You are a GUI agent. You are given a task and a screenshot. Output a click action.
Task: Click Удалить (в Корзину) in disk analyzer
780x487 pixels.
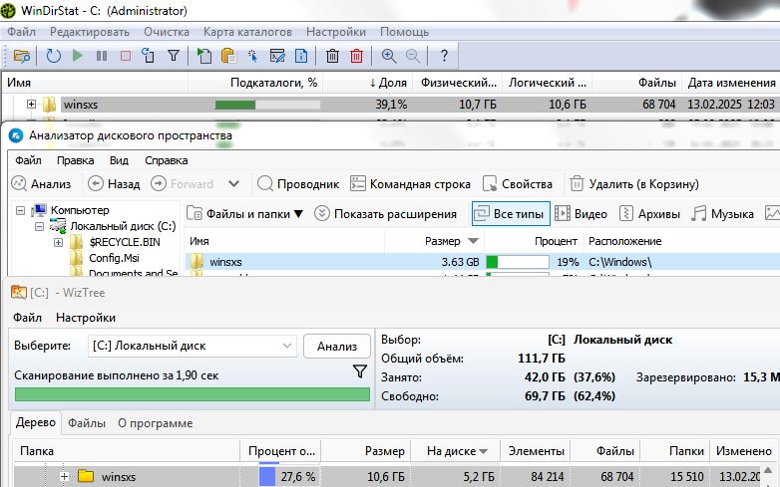coord(634,184)
